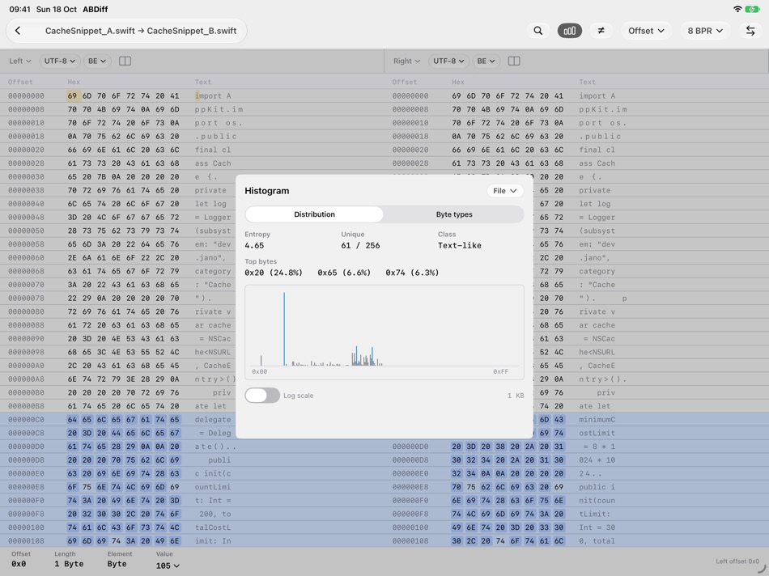The image size is (769, 576).
Task: Click top byte 0x20 (24.8%)
Action: [274, 273]
